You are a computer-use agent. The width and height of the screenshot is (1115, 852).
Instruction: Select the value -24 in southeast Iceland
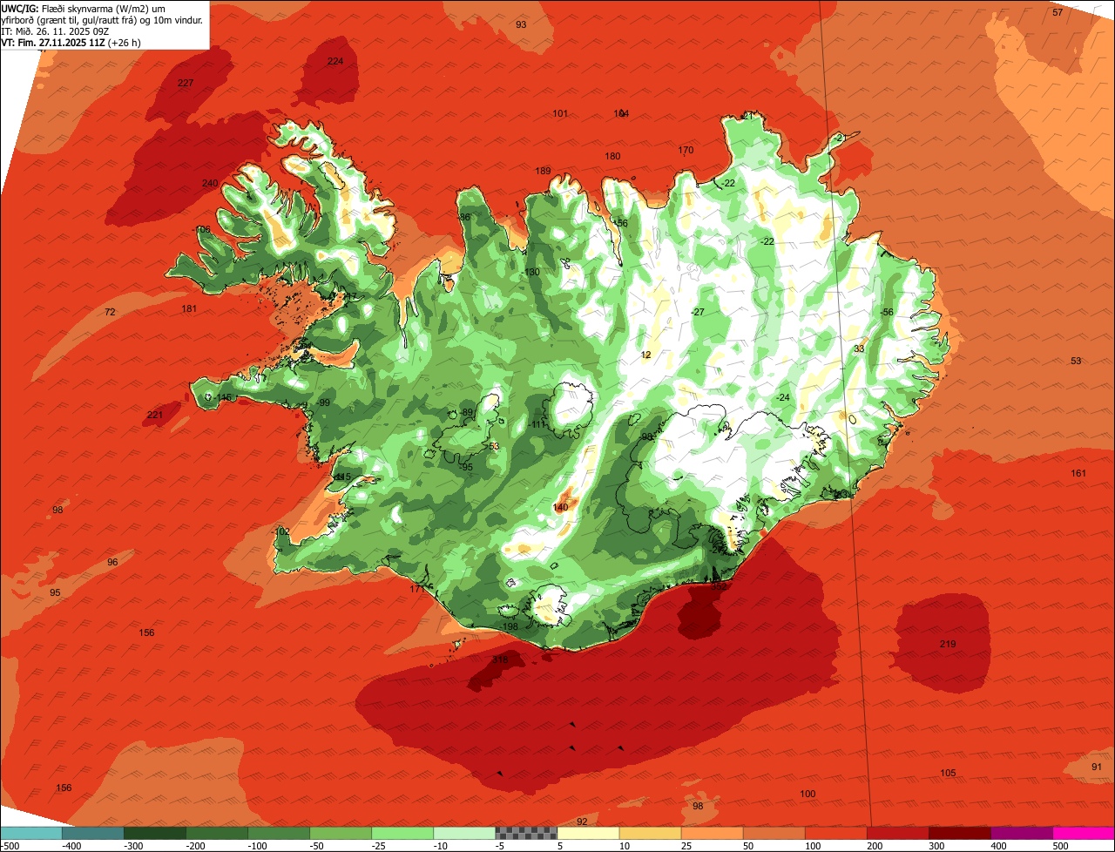pyautogui.click(x=783, y=397)
